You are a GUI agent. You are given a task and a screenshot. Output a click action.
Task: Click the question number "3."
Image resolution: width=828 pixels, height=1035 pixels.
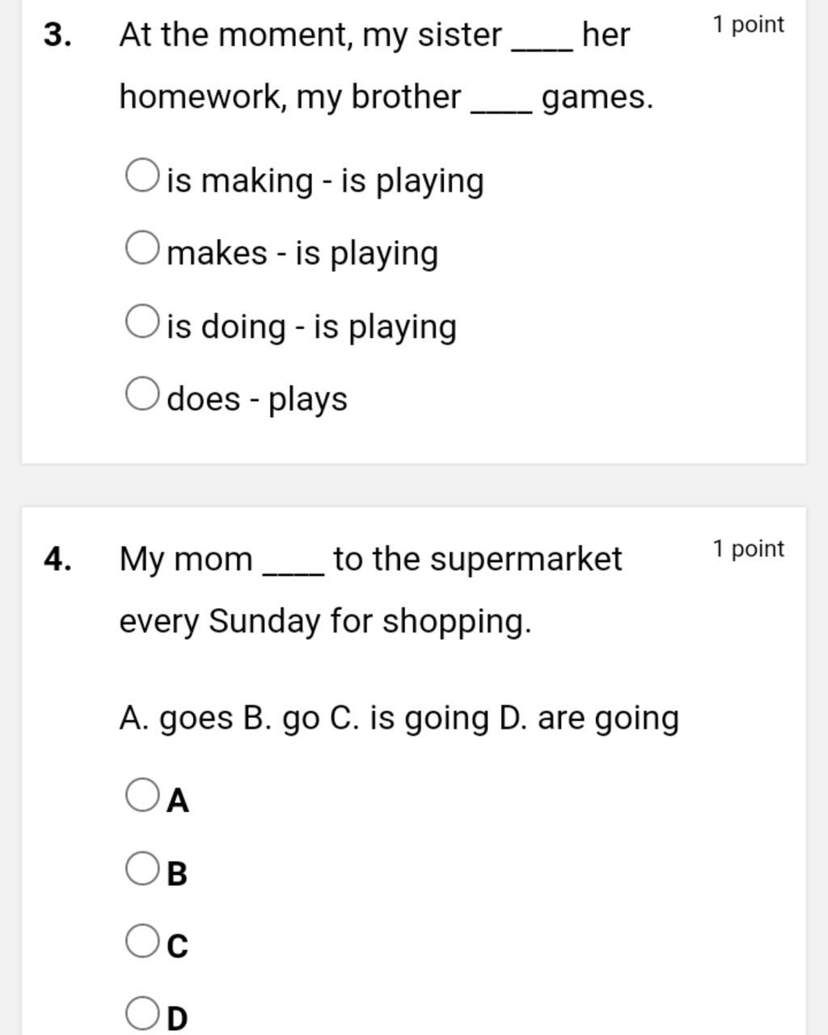pos(58,35)
